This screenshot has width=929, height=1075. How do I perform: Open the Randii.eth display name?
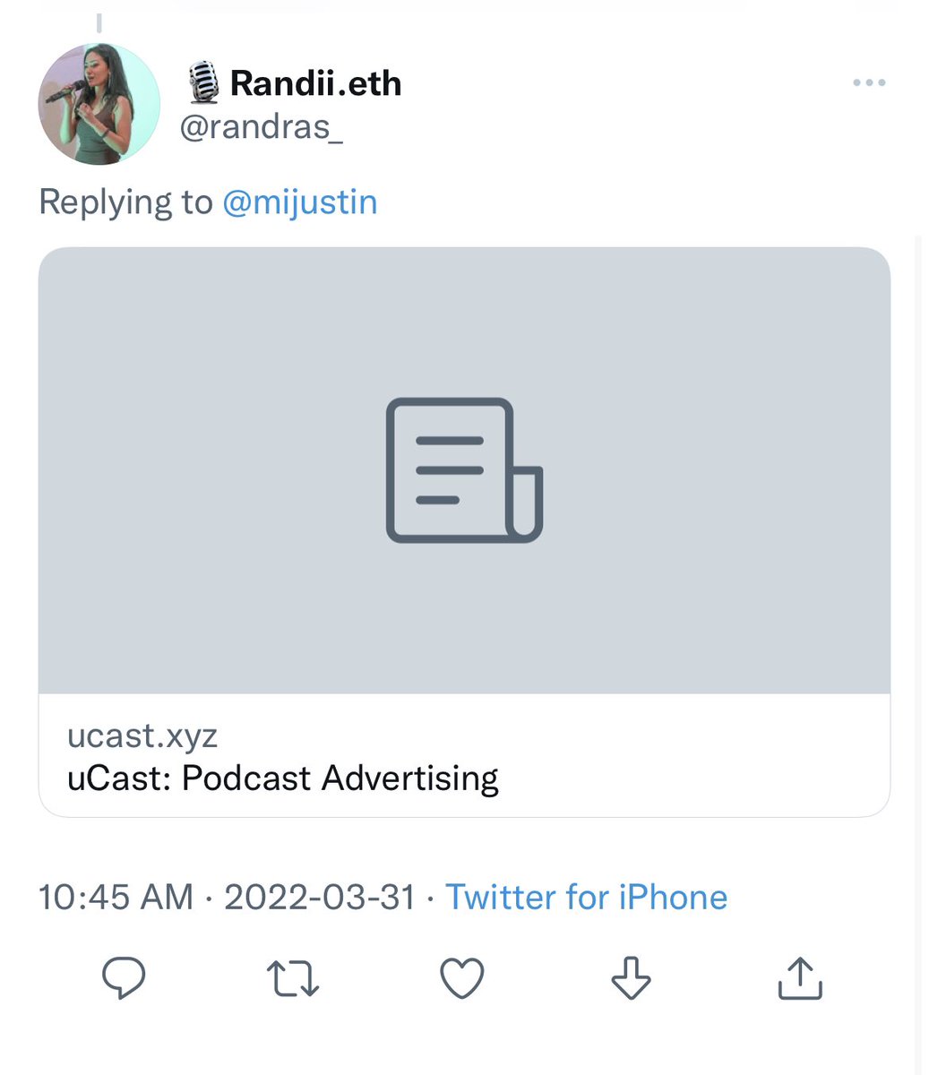click(x=315, y=83)
